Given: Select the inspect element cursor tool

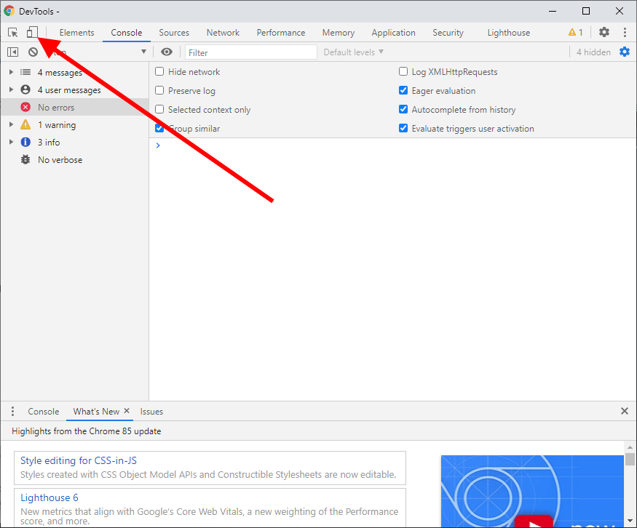Looking at the screenshot, I should coord(12,32).
